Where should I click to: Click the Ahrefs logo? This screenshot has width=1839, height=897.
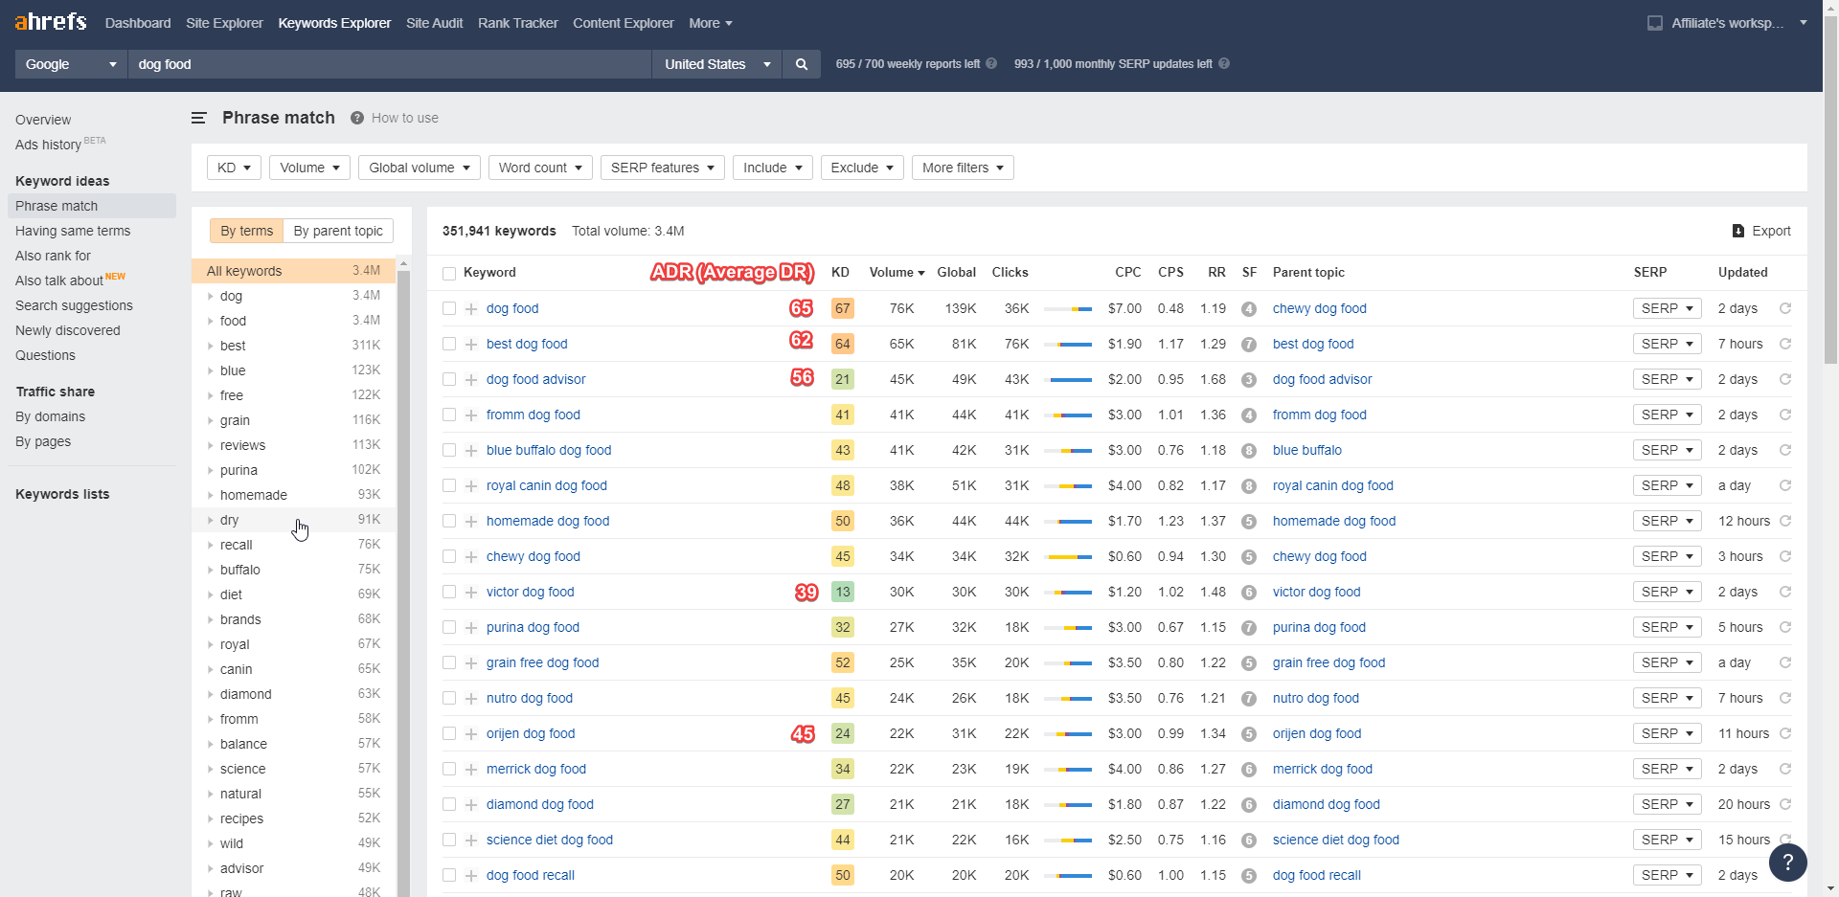click(51, 22)
